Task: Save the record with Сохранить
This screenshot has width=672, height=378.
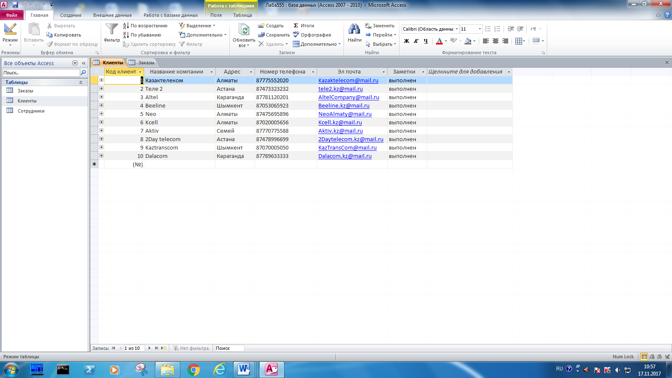Action: pos(274,35)
